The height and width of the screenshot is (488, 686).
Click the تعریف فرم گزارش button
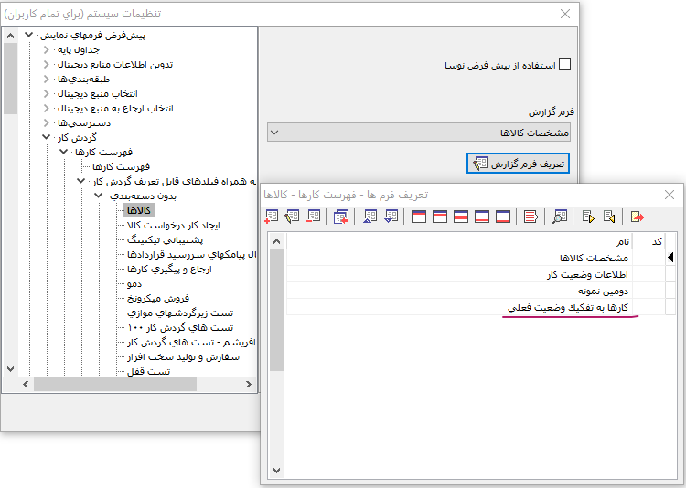click(x=518, y=164)
